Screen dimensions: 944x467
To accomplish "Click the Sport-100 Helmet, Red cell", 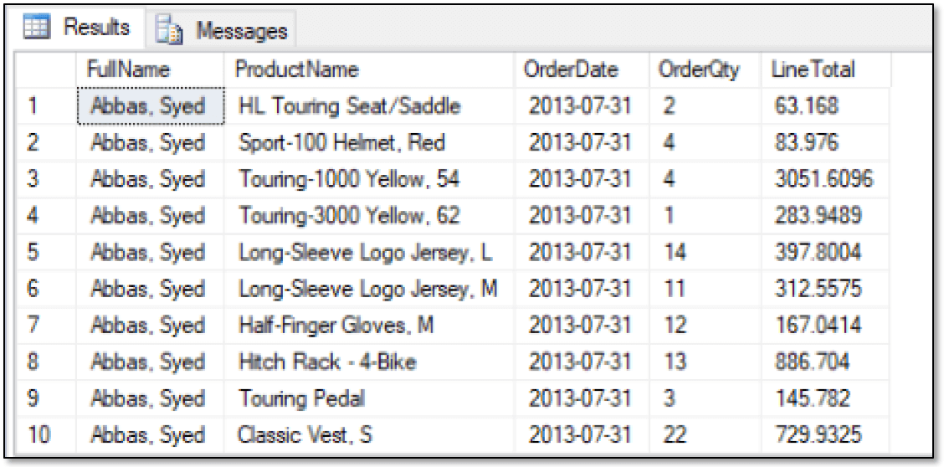I will 341,143.
